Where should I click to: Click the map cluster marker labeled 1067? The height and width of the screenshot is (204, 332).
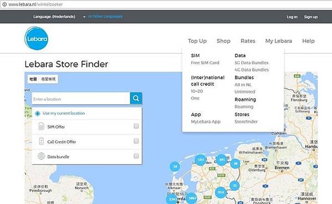(x=192, y=198)
